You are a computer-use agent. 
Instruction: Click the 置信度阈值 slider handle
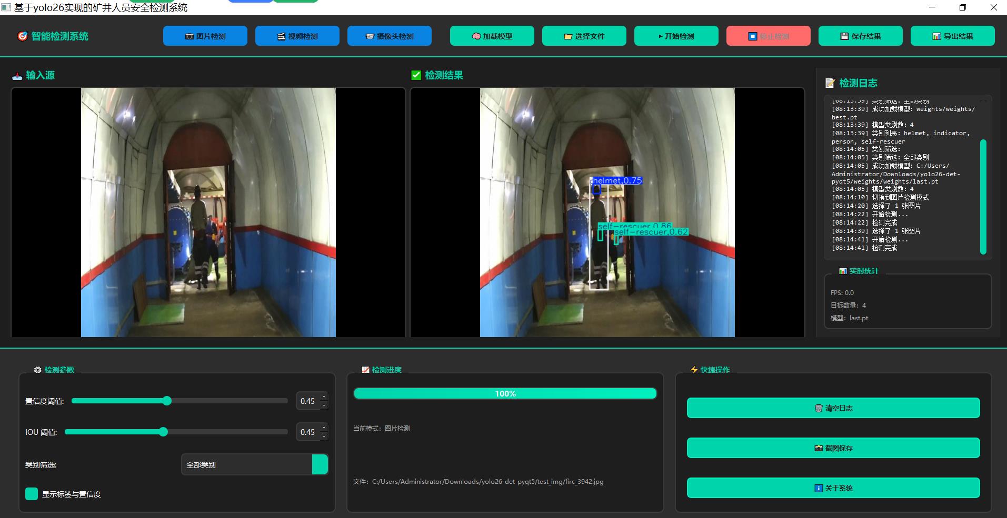coord(167,401)
